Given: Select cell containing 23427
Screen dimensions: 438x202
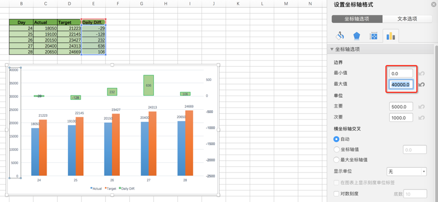Looking at the screenshot, I should 70,40.
